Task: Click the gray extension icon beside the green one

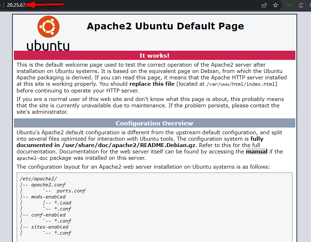Action: point(301,5)
